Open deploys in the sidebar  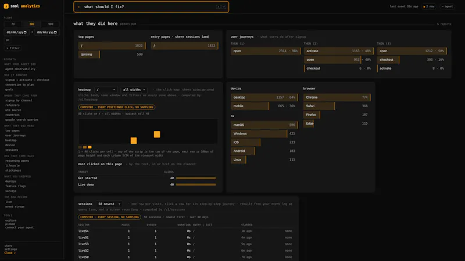(10, 182)
